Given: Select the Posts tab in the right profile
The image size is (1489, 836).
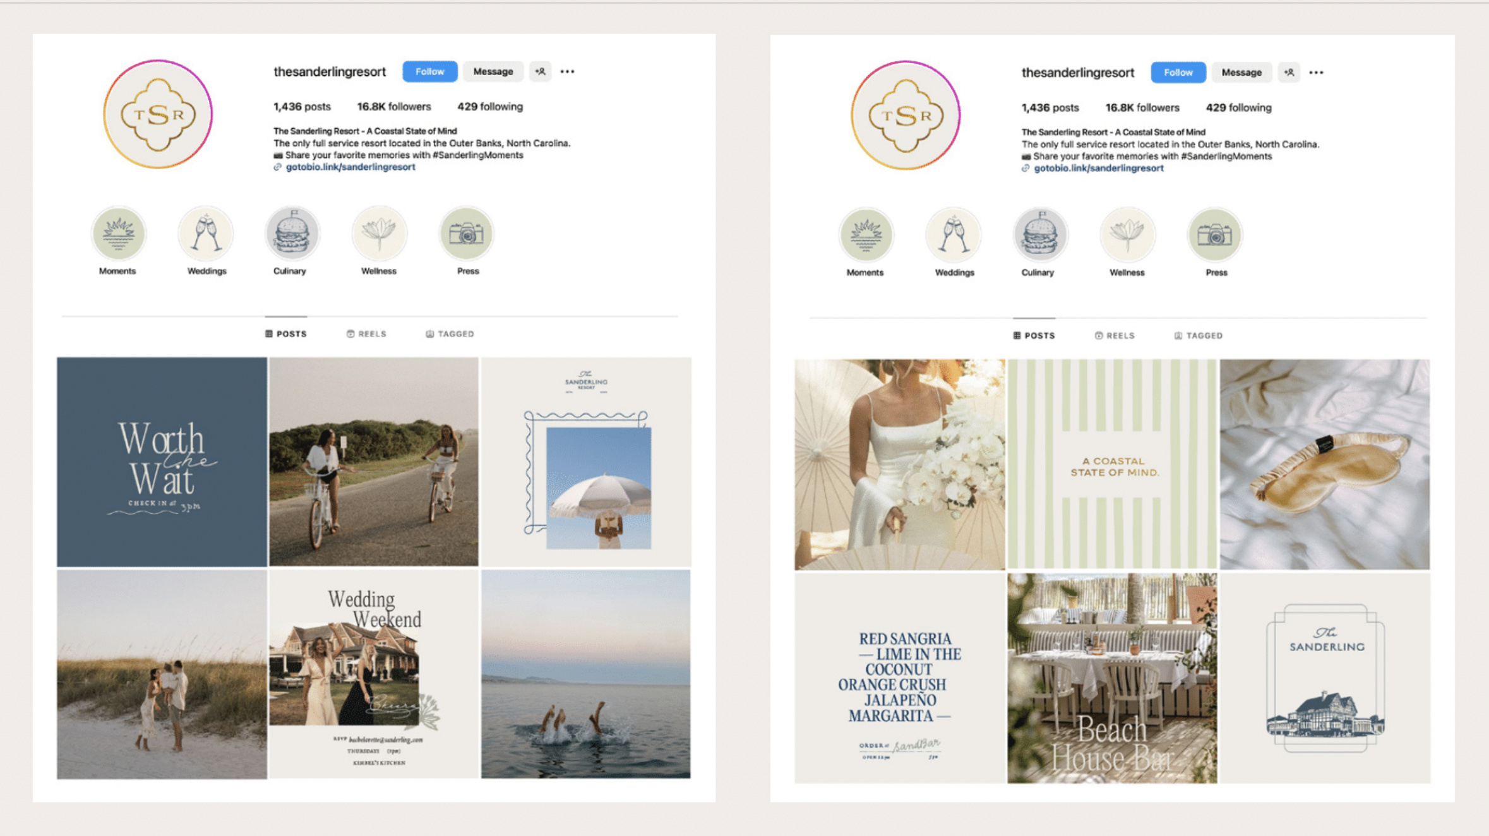Looking at the screenshot, I should (x=1034, y=336).
